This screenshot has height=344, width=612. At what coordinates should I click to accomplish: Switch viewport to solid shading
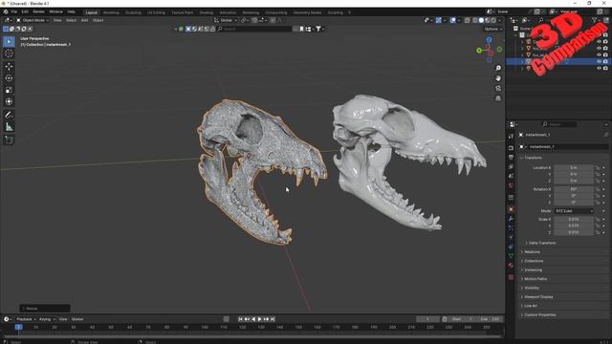click(481, 20)
